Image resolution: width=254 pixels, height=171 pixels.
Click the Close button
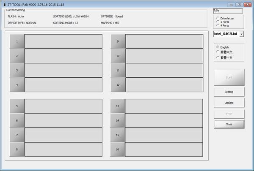pos(229,124)
